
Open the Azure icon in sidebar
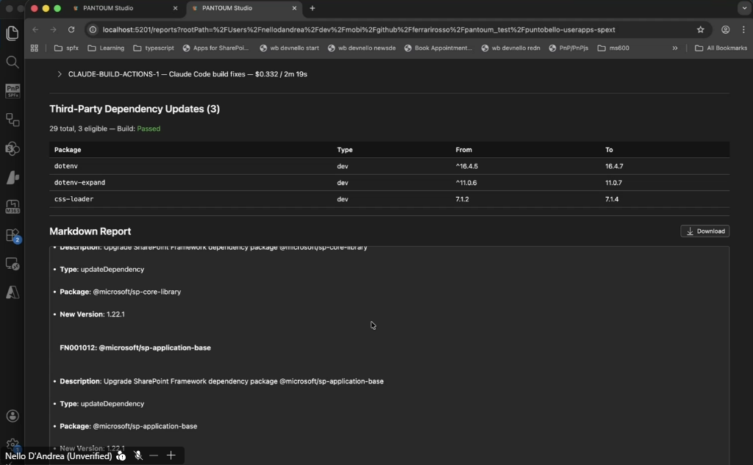[12, 292]
